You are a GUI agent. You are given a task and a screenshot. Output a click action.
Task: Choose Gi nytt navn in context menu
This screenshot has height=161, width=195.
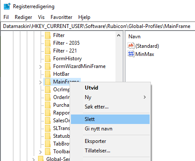[x=110, y=129]
